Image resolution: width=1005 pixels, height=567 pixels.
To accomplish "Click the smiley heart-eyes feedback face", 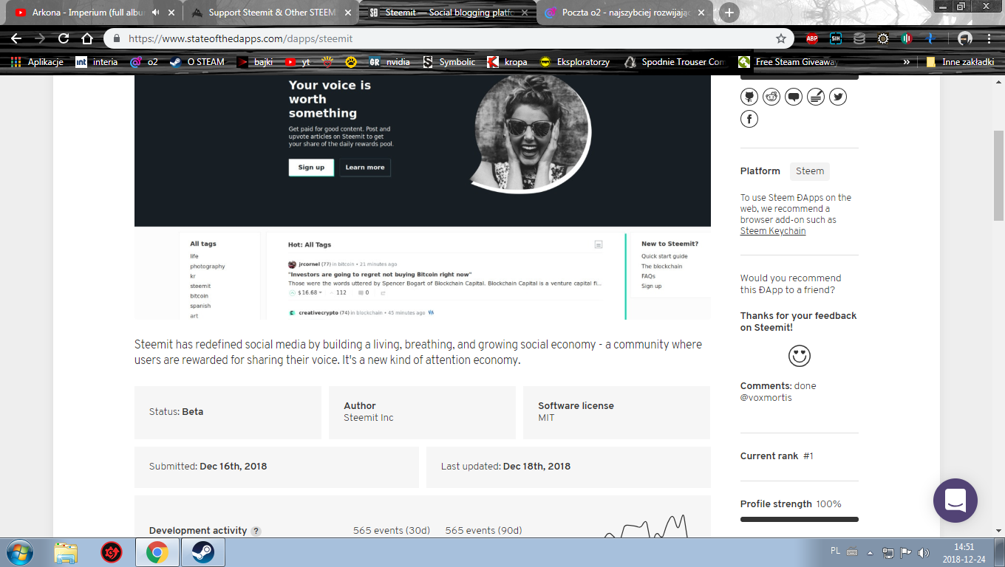I will click(800, 356).
